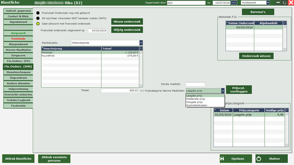Click the Historiek F.O. table corner button
Screen dimensions: 294x165
click(286, 23)
